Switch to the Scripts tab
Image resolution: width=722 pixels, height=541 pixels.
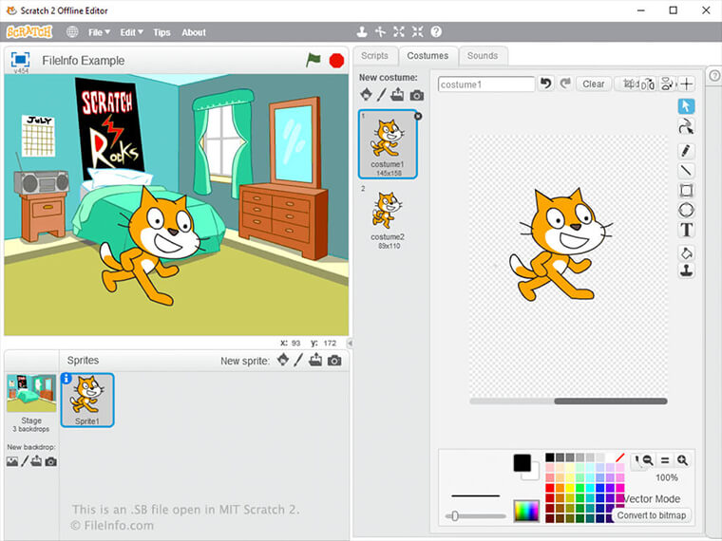[x=374, y=56]
